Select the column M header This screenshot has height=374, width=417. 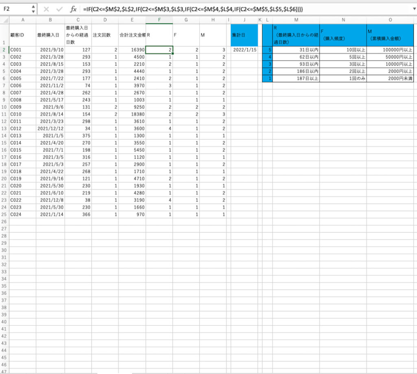[296, 20]
